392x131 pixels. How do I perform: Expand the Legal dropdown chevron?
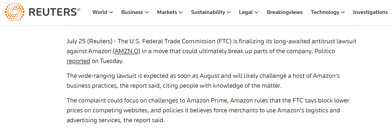[256, 12]
